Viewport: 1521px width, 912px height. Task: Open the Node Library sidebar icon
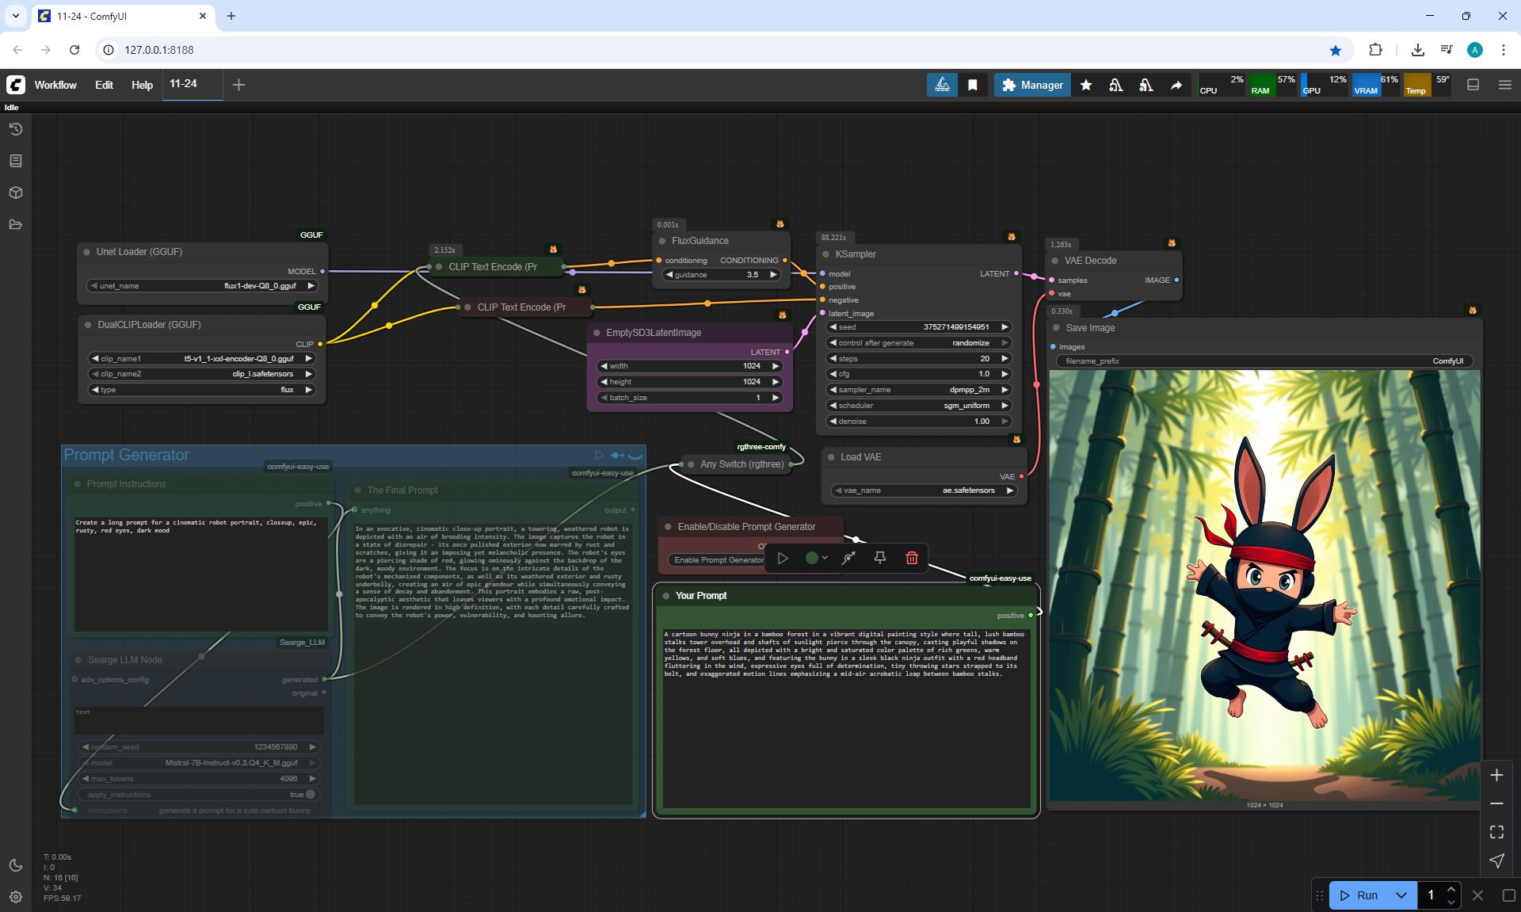click(16, 161)
